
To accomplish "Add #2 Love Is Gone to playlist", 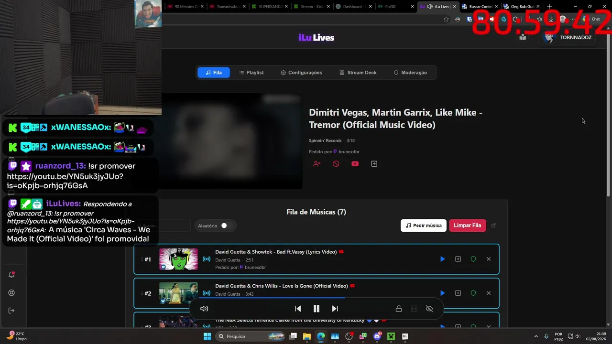I will click(458, 293).
